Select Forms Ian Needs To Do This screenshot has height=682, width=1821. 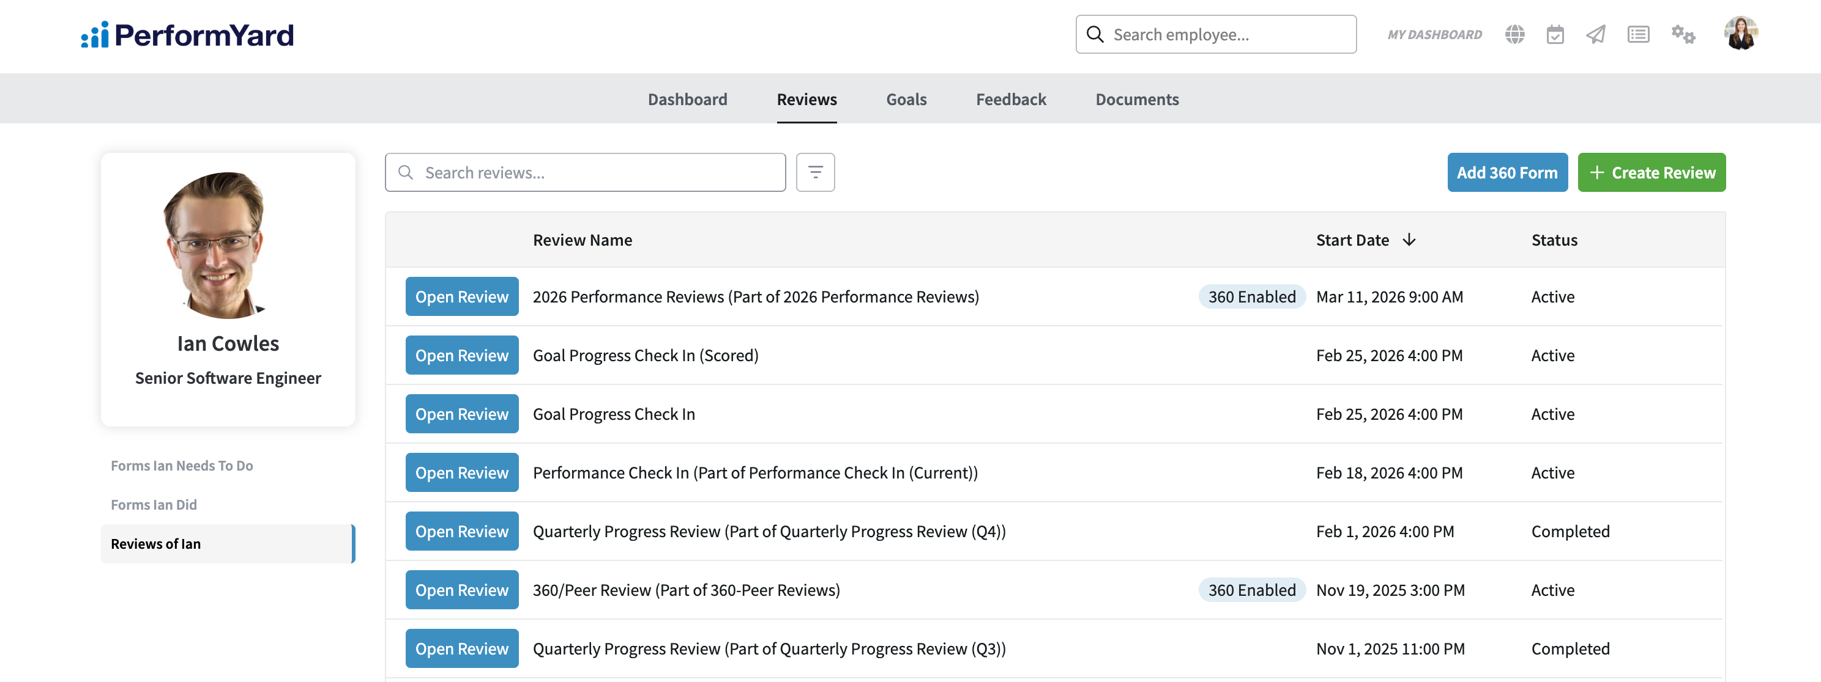click(182, 466)
